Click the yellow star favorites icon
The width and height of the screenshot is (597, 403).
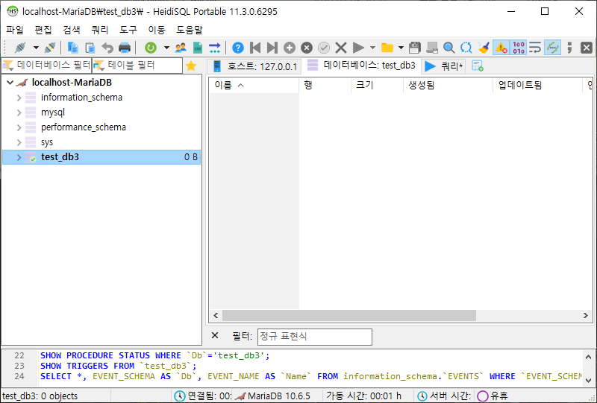191,66
